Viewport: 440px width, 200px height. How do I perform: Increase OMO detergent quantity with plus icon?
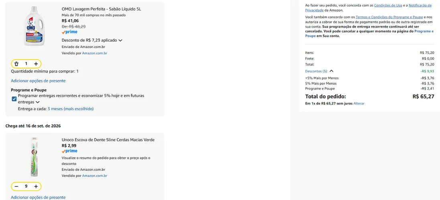tap(36, 64)
